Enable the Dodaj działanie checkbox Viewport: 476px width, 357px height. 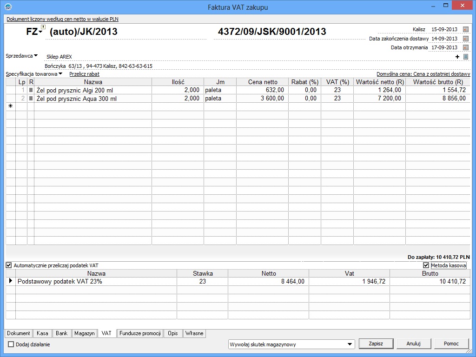pyautogui.click(x=11, y=344)
